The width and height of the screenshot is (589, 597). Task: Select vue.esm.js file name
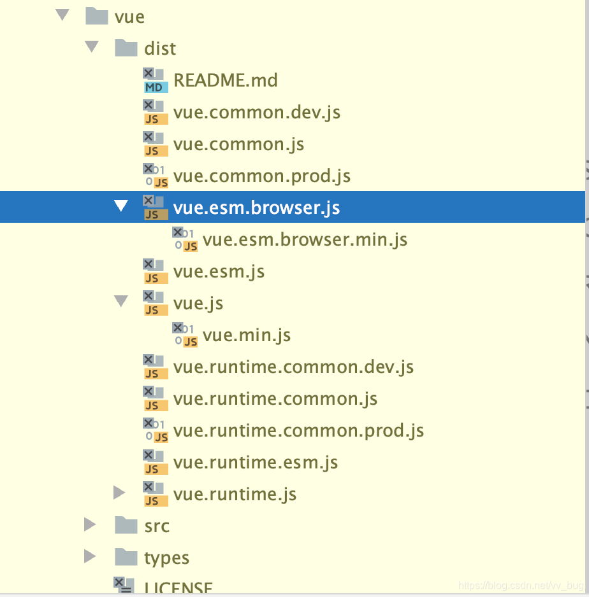pyautogui.click(x=219, y=272)
